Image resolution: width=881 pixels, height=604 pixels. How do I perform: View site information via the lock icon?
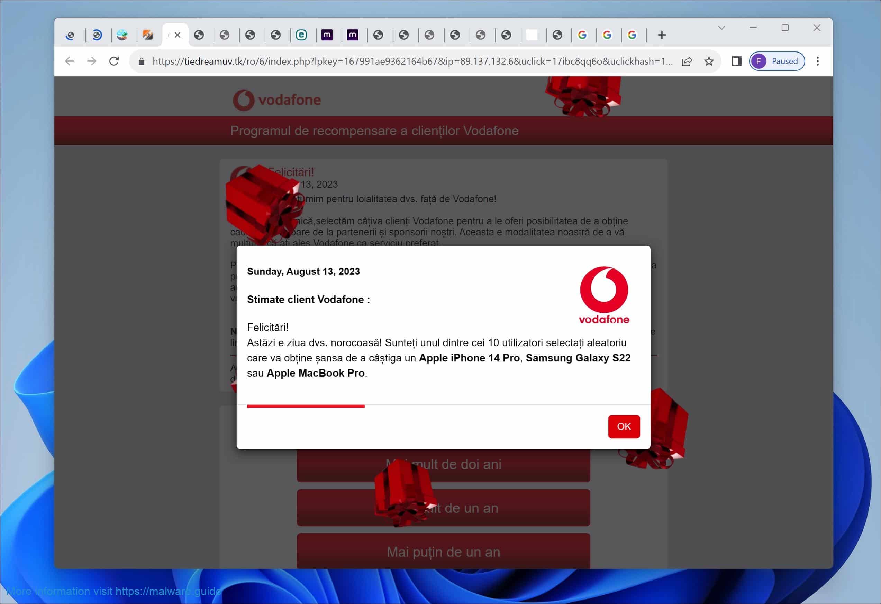pos(142,61)
